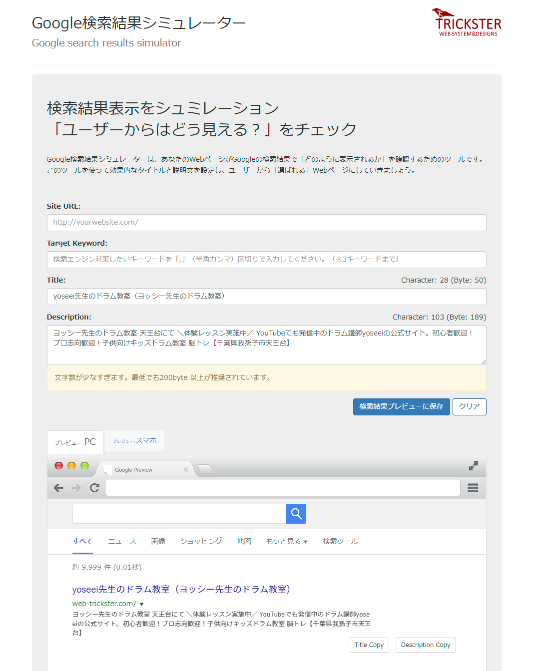
Task: Click the Google Preview tab favicon
Action: (108, 470)
